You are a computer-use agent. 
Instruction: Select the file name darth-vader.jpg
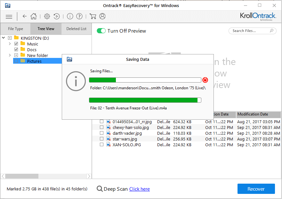pos(127,133)
